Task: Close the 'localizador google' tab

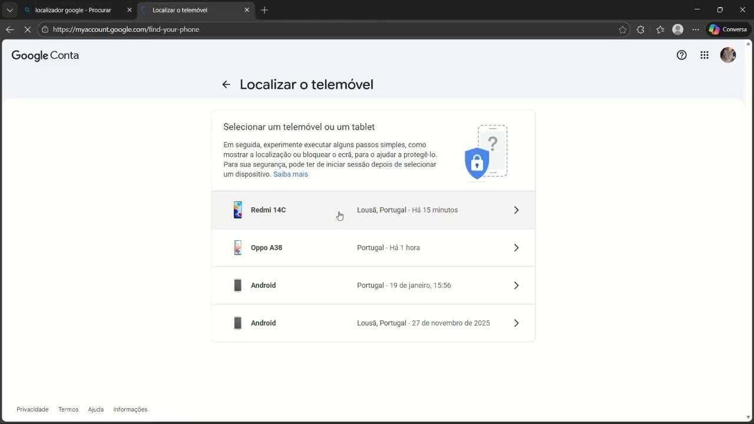Action: point(130,10)
